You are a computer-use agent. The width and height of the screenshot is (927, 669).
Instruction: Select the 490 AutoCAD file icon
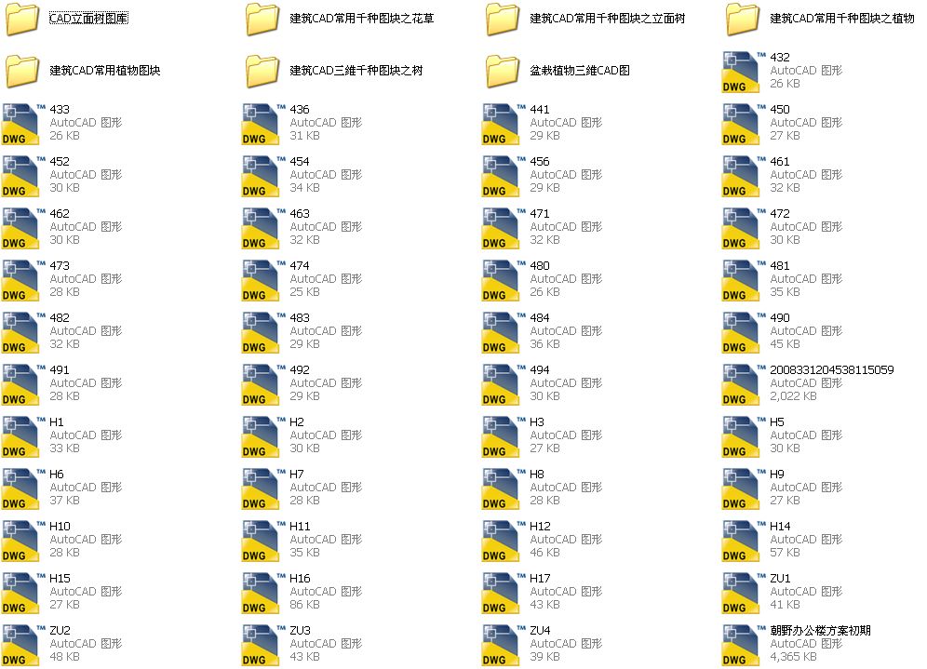tap(741, 333)
